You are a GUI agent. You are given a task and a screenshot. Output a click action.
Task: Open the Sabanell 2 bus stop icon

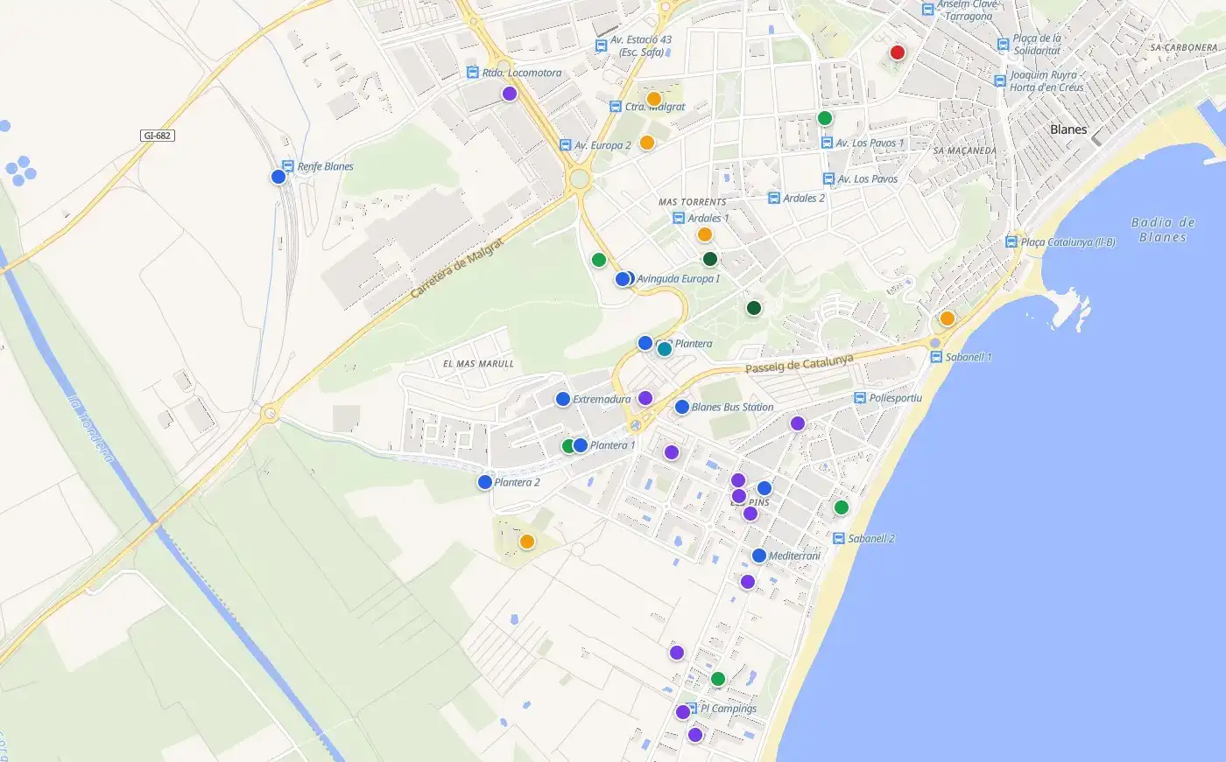(839, 538)
